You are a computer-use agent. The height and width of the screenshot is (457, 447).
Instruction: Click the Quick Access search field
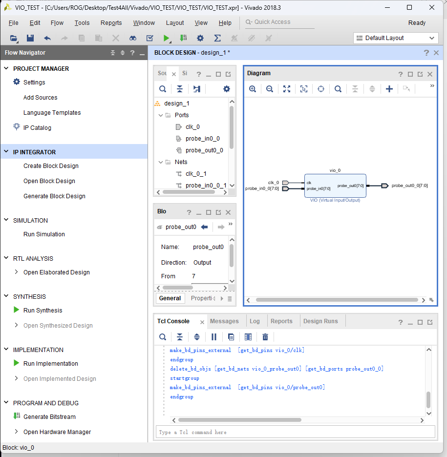279,22
